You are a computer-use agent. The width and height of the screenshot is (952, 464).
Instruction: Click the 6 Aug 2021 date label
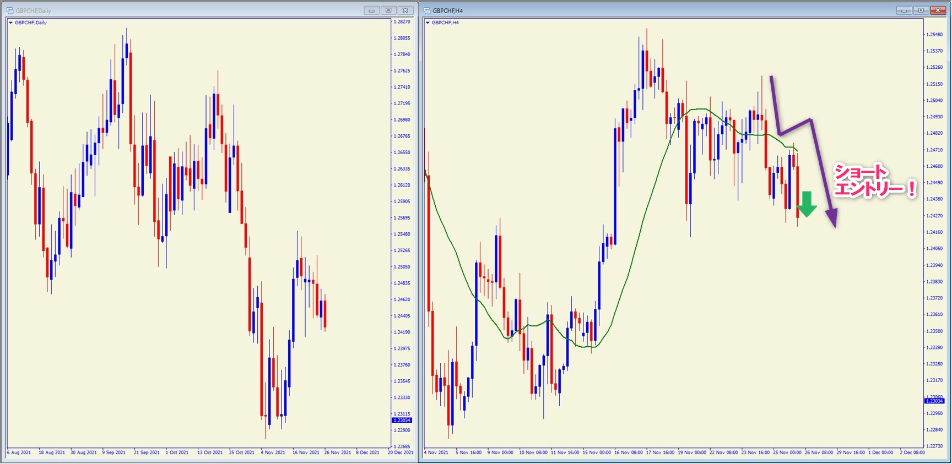pos(19,452)
